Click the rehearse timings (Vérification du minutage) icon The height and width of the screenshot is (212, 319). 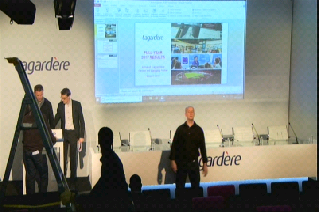click(155, 11)
